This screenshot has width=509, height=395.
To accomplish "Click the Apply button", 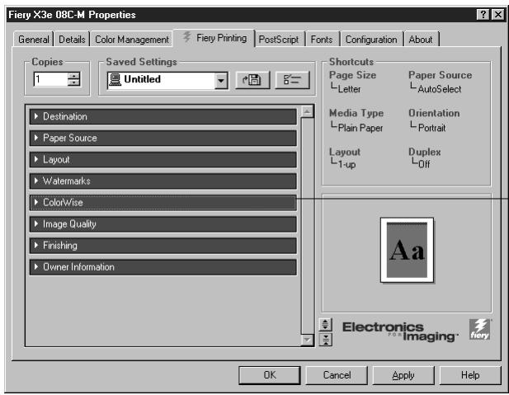I will click(403, 375).
